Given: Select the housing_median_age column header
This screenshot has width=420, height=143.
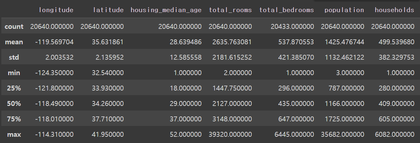Looking at the screenshot, I should tap(166, 10).
